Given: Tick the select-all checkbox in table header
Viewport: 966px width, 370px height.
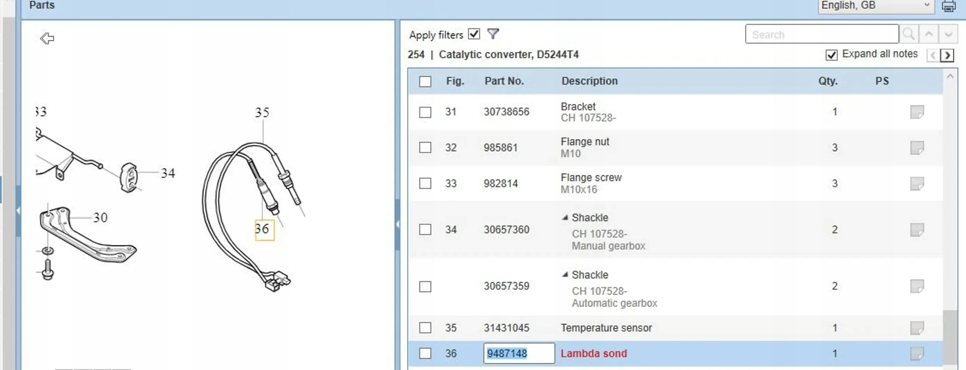Looking at the screenshot, I should point(425,81).
